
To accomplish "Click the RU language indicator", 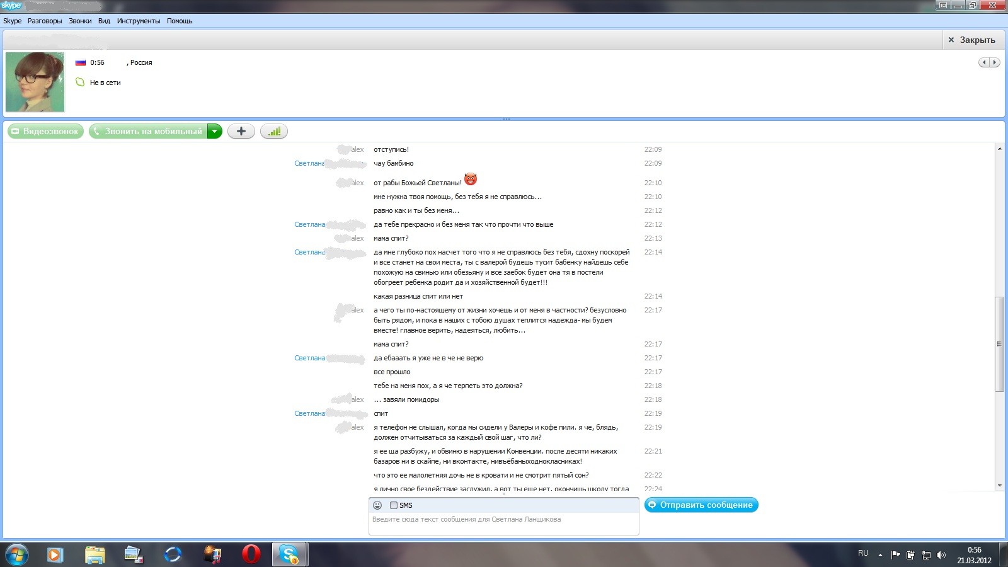I will 862,553.
